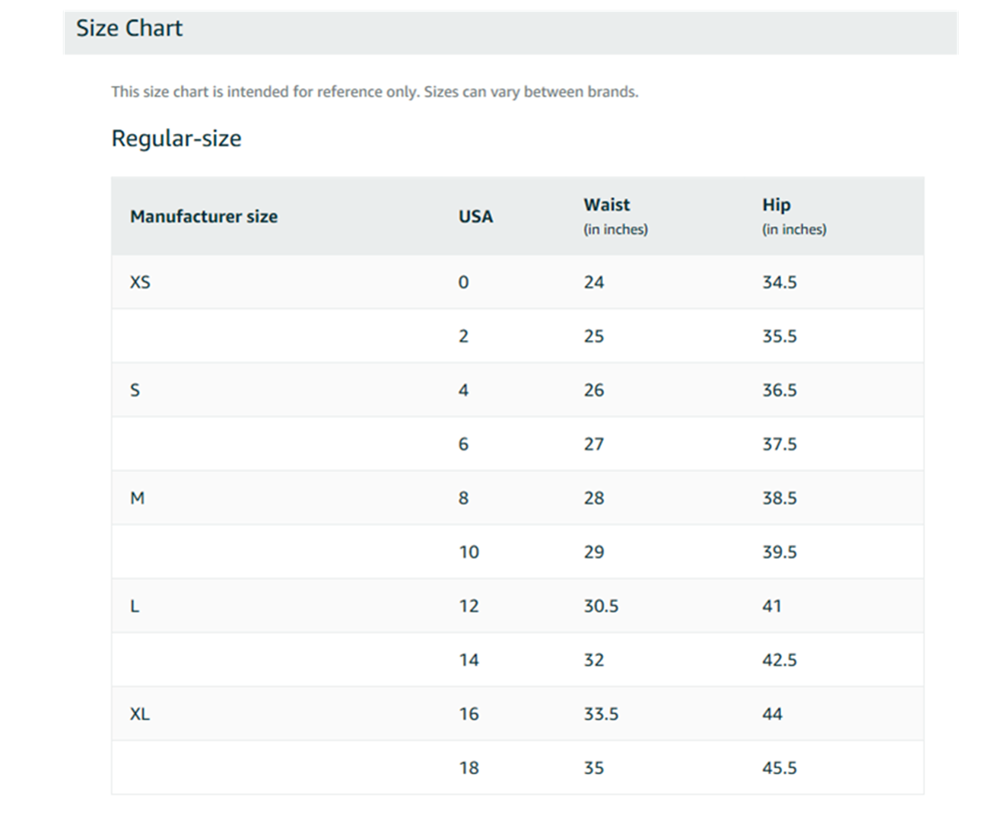Click USA size 8 cell
Image resolution: width=1004 pixels, height=822 pixels.
click(463, 499)
